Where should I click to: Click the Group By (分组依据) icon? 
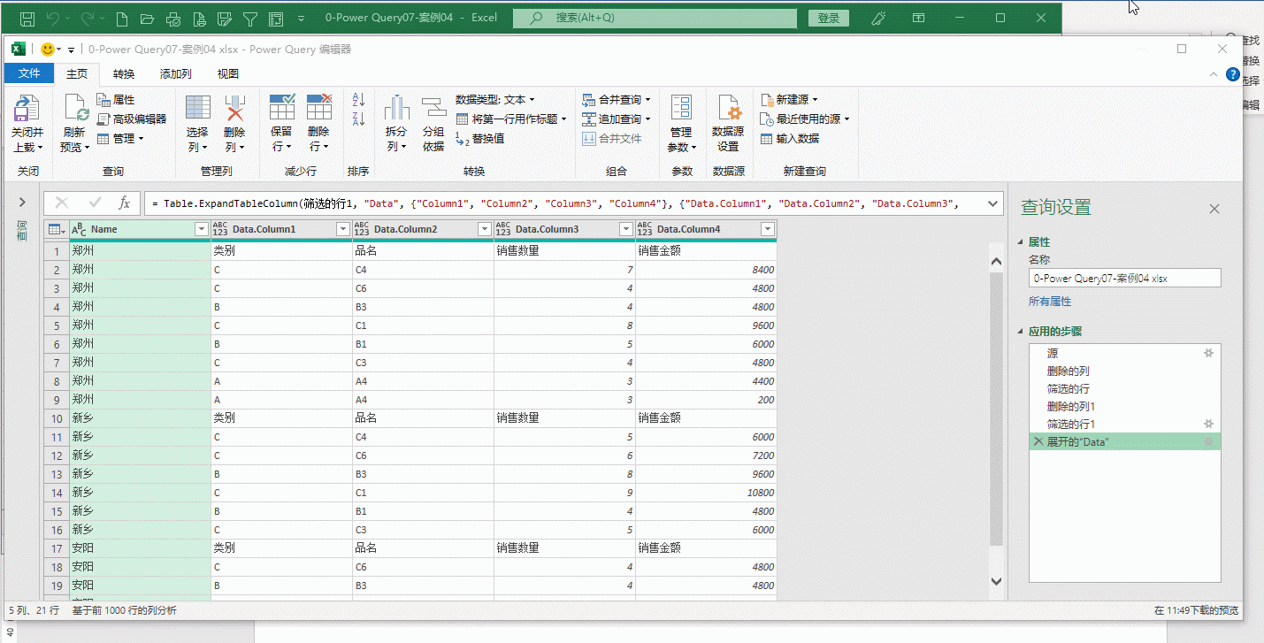tap(433, 108)
